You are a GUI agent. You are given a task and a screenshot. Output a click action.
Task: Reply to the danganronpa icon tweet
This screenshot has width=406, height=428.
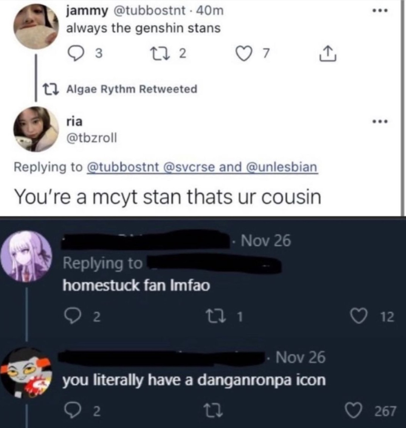(x=72, y=412)
